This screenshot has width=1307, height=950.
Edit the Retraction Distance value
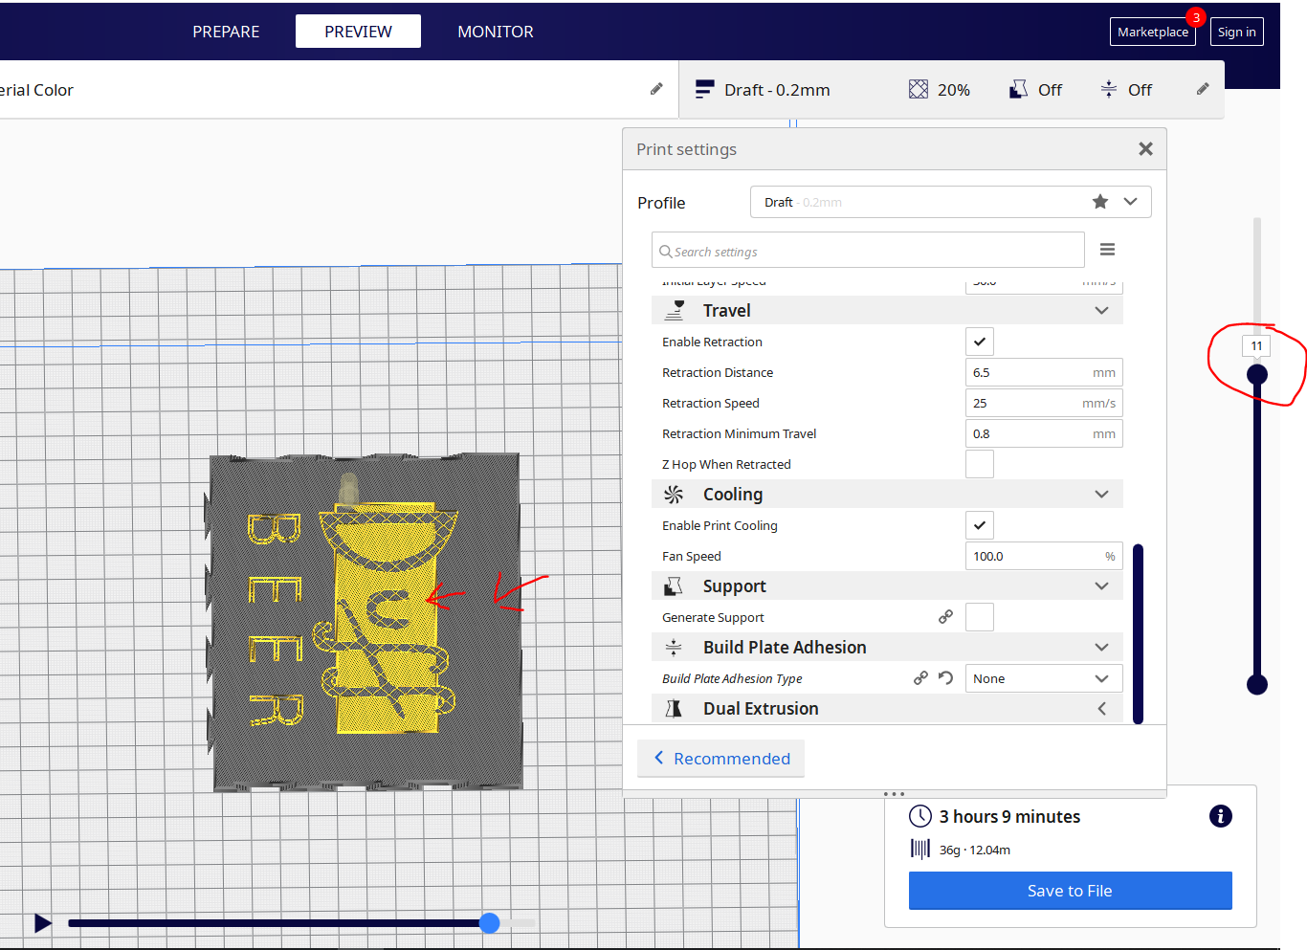pyautogui.click(x=1044, y=372)
